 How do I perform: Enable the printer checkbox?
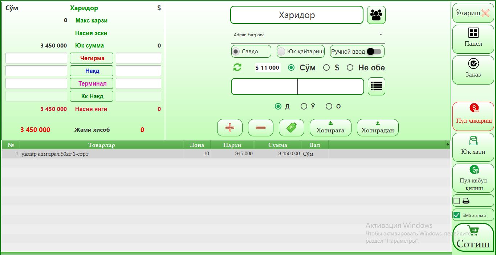(457, 201)
